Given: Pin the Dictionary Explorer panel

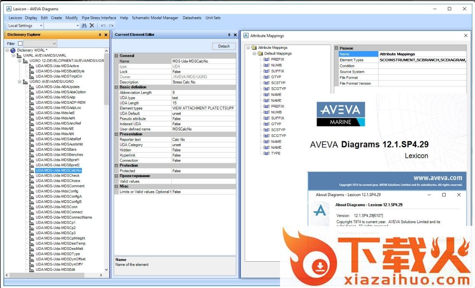Looking at the screenshot, I should pos(100,35).
